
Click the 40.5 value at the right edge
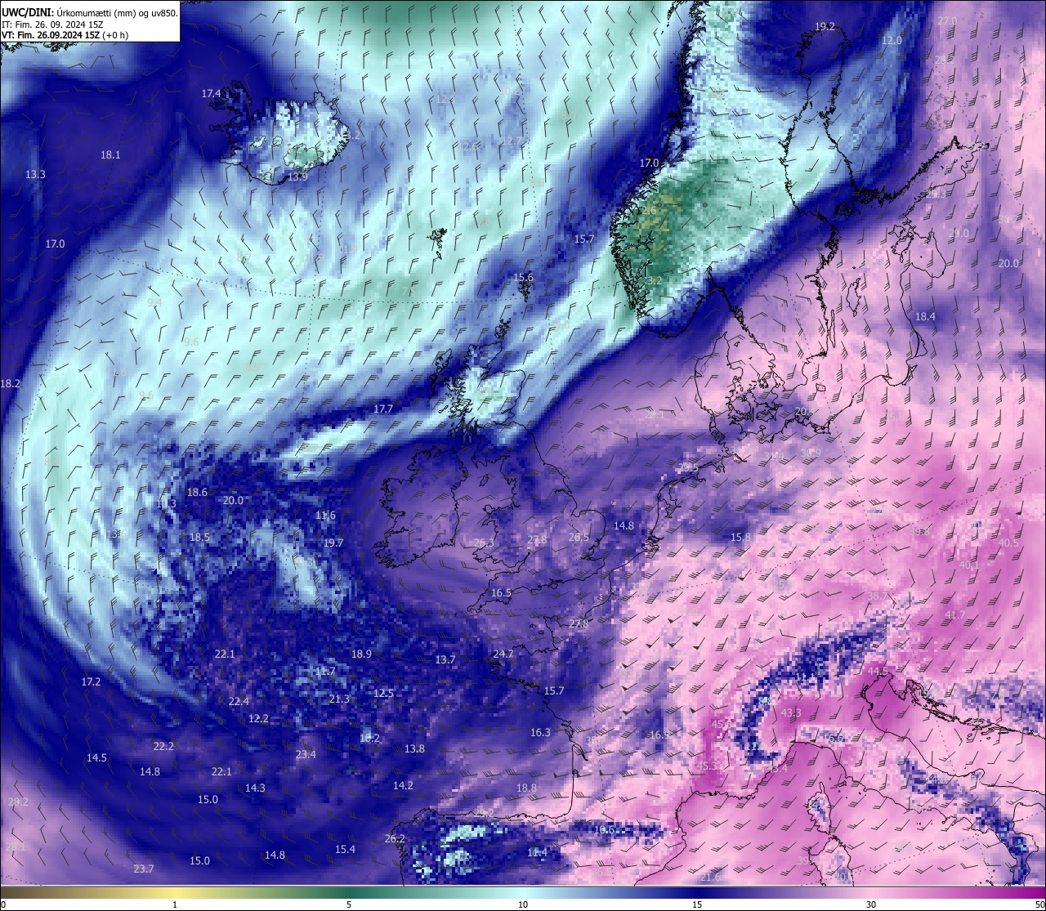(x=1008, y=543)
